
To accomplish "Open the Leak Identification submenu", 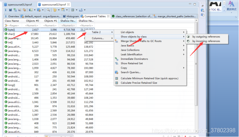I will click(x=150, y=55).
